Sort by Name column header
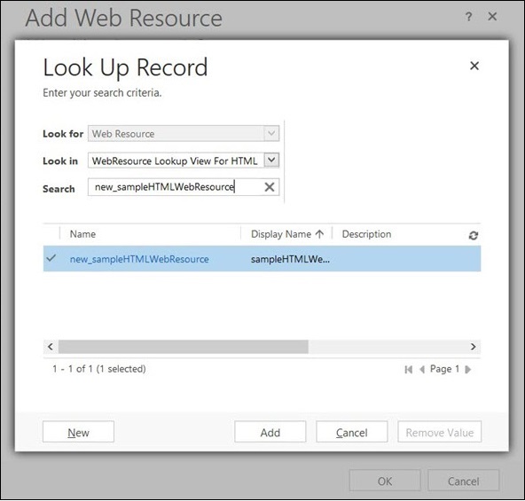Image resolution: width=525 pixels, height=501 pixels. (x=82, y=234)
